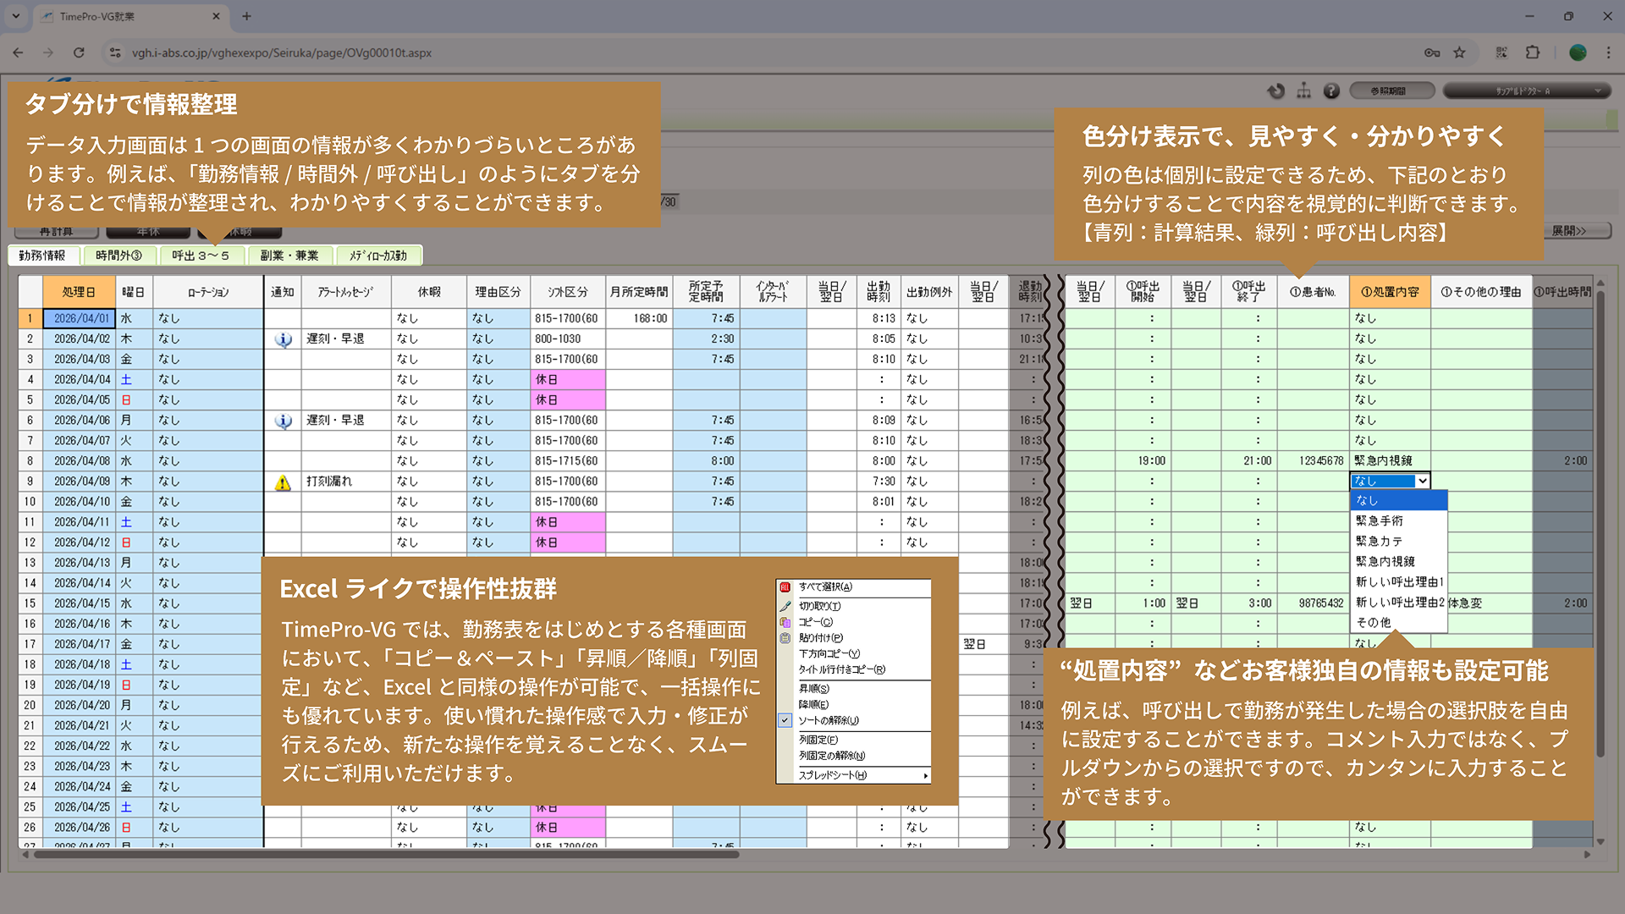This screenshot has width=1625, height=914.
Task: Switch to the ﾒﾃﾞｨﾛｰｶｽ勤 tab
Action: click(378, 256)
